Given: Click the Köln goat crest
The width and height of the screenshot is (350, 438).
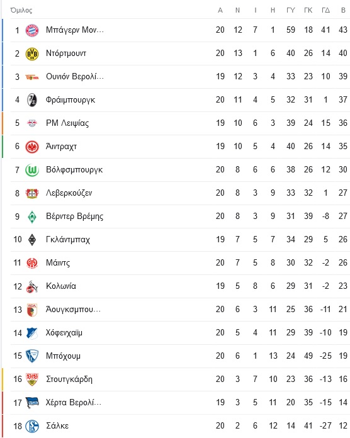Looking at the screenshot, I should click(32, 286).
